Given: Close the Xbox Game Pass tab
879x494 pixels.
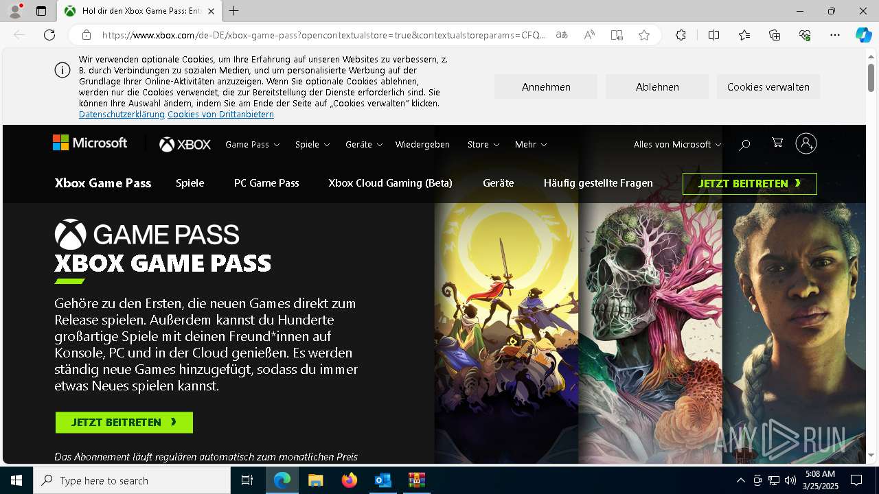Looking at the screenshot, I should click(x=211, y=11).
